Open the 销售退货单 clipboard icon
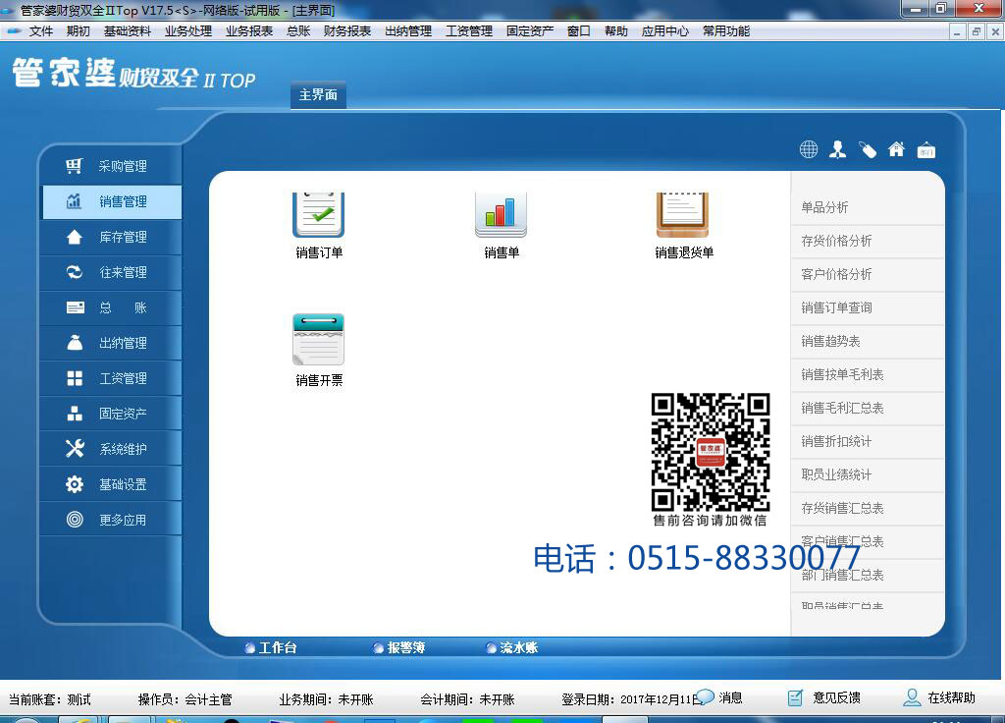 pyautogui.click(x=683, y=215)
